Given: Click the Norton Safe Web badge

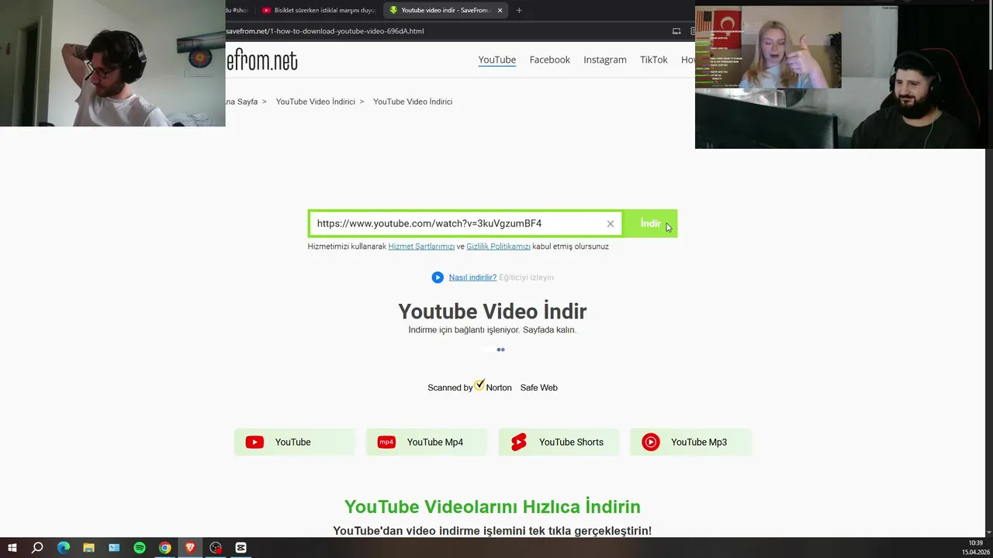Looking at the screenshot, I should 493,386.
